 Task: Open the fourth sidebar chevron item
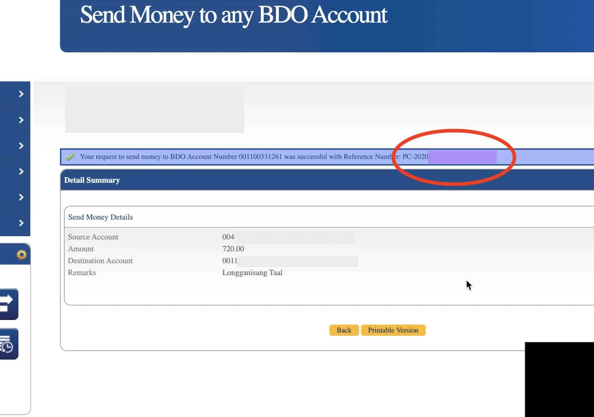tap(21, 172)
